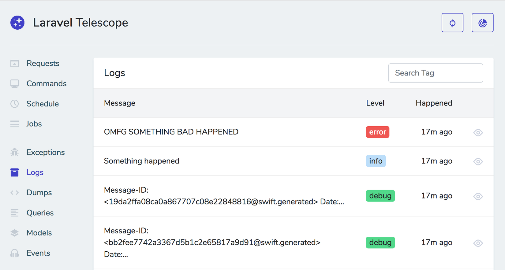The image size is (505, 270).
Task: Click the blue info level badge
Action: 376,161
